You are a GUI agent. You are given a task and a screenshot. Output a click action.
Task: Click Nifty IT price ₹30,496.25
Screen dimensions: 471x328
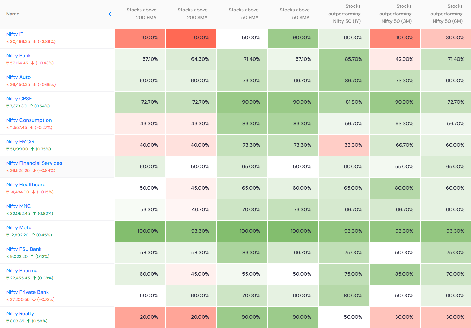click(18, 42)
